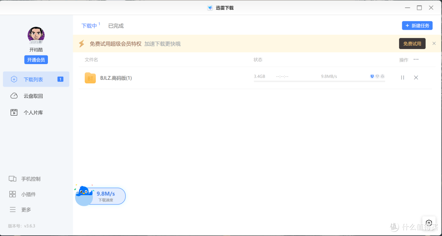Click the 状态 column header
Screen dimensions: 442x236
[258, 60]
